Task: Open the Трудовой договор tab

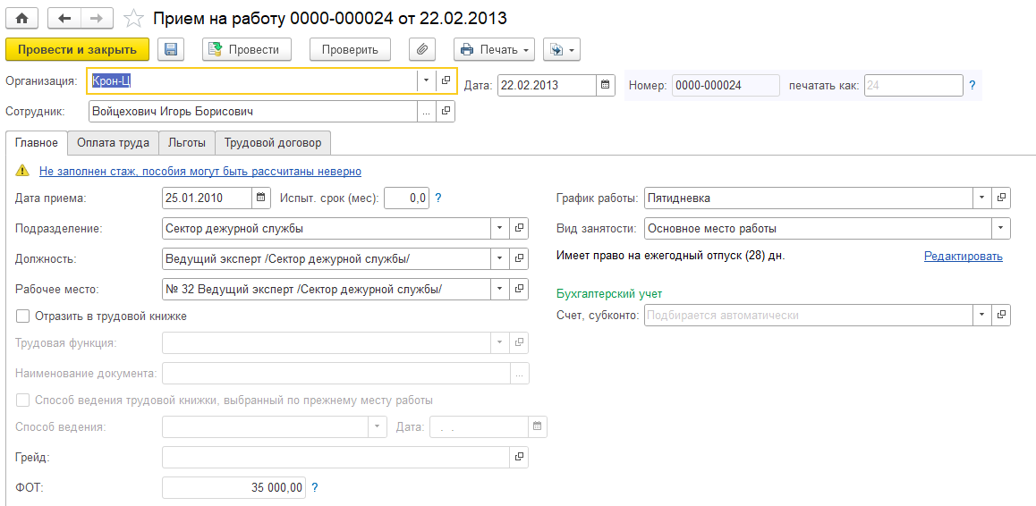Action: pyautogui.click(x=273, y=142)
